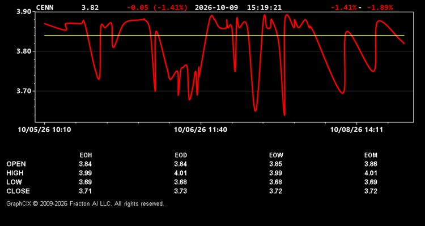
Task: Click the EOH CLOSE value 3.71
Action: coord(86,191)
